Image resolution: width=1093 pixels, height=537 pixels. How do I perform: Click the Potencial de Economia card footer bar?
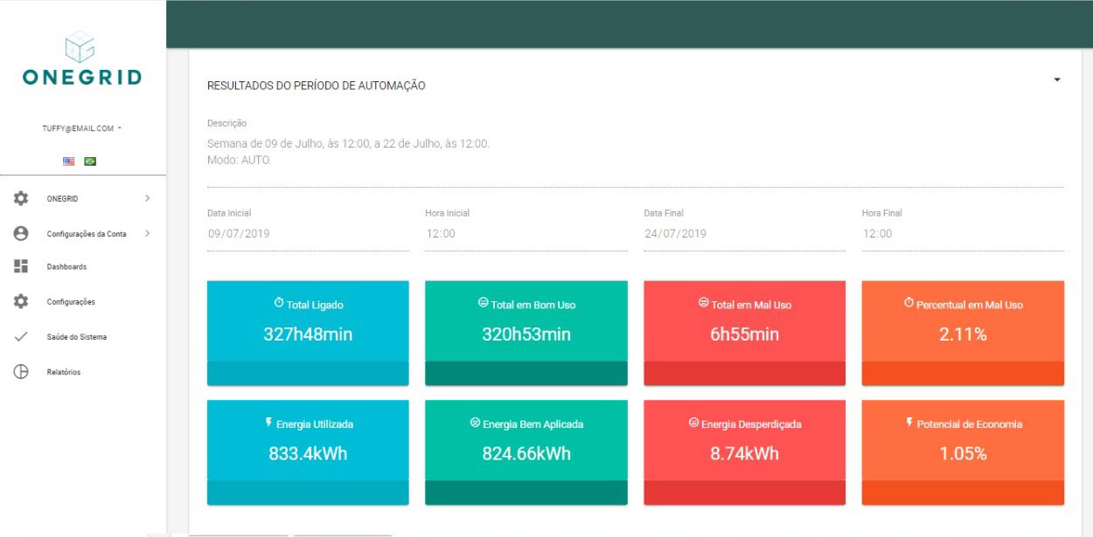pyautogui.click(x=963, y=492)
